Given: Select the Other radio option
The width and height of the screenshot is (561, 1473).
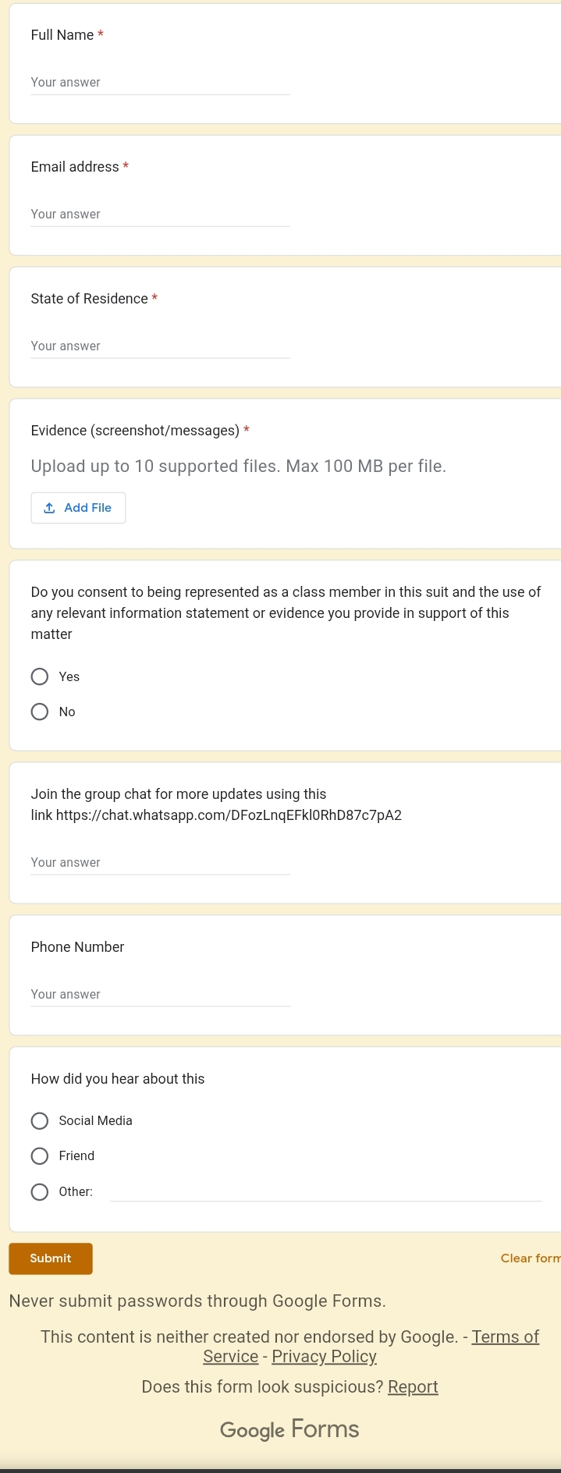Looking at the screenshot, I should tap(40, 1192).
